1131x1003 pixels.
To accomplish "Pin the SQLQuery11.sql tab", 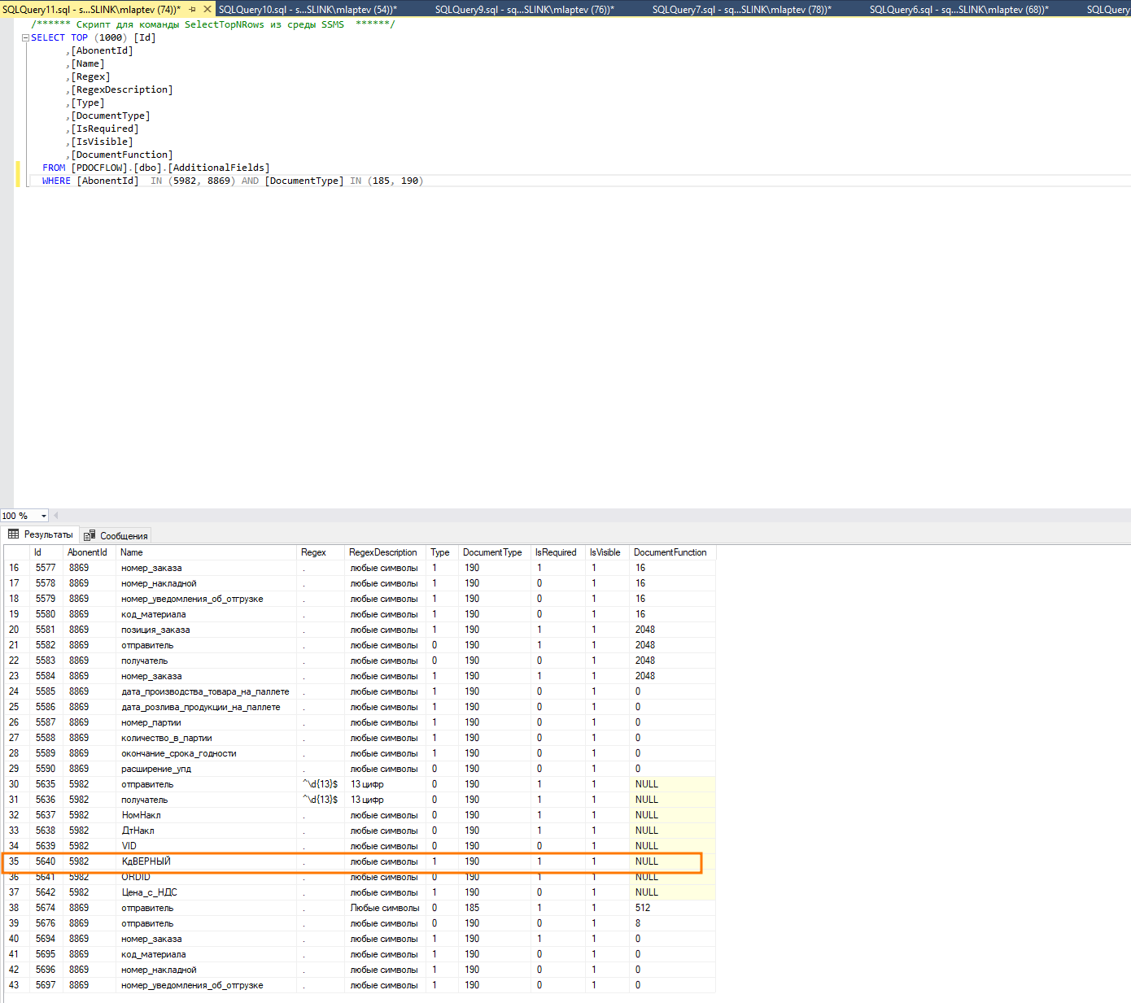I will click(193, 9).
